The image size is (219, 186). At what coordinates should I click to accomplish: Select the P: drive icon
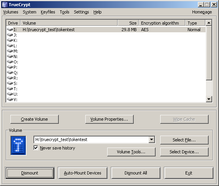(x=10, y=67)
